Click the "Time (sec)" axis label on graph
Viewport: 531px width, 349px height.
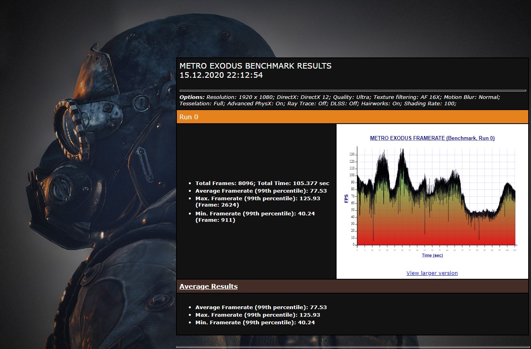coord(432,255)
